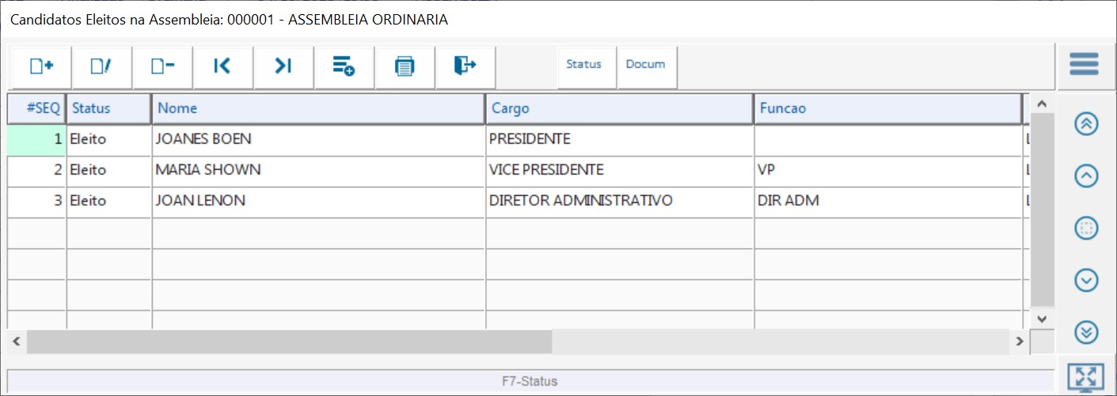
Task: Jump to the last record icon
Action: [x=283, y=66]
